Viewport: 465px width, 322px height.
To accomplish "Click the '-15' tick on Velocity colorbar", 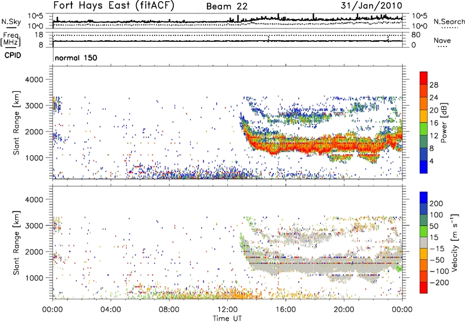I will coord(437,249).
